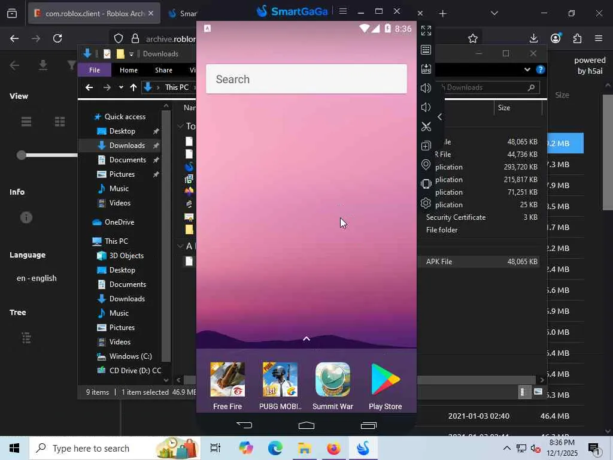Open File tab in Explorer ribbon
The image size is (613, 460).
pyautogui.click(x=94, y=70)
